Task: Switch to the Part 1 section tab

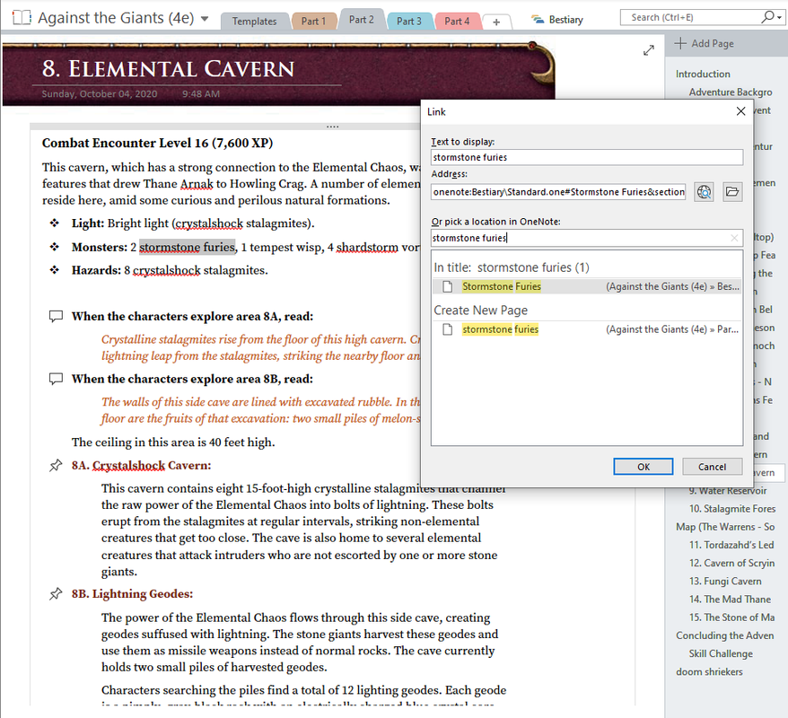Action: click(313, 22)
